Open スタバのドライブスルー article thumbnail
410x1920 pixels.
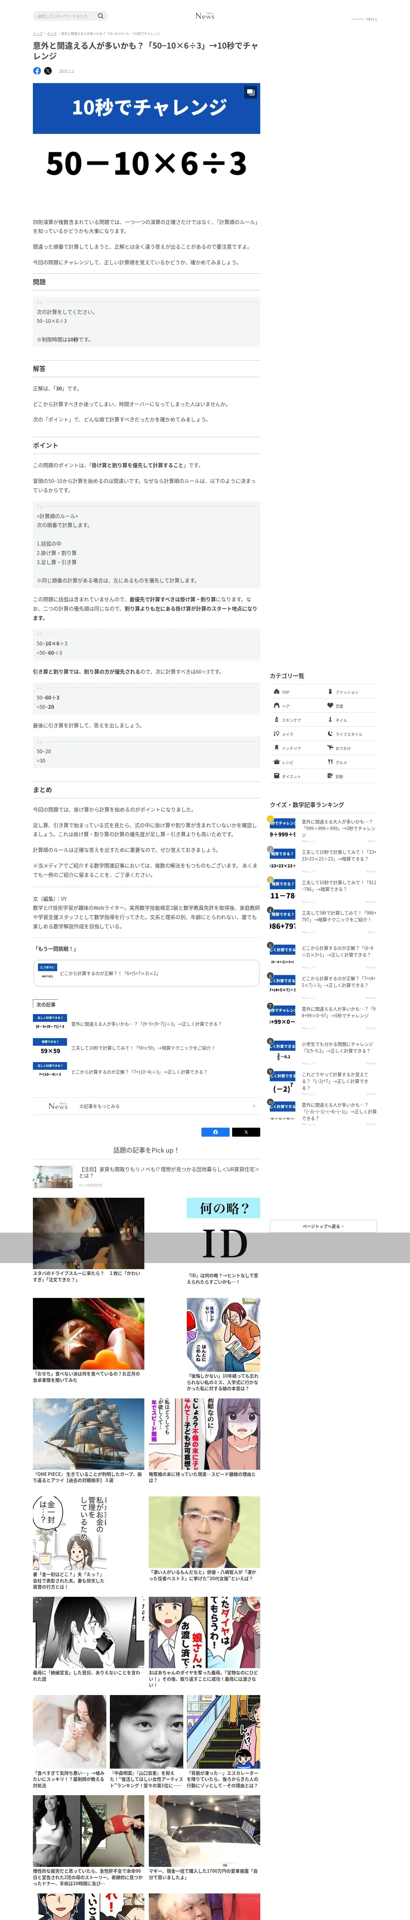(88, 1234)
